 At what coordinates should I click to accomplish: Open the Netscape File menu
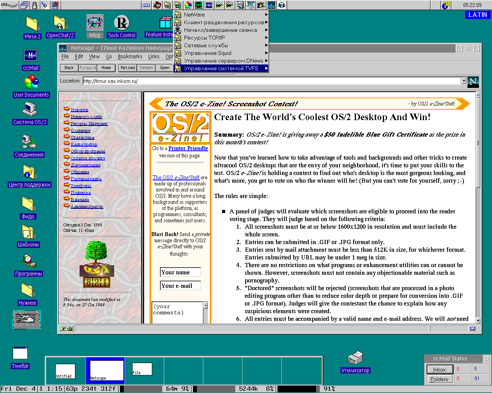[65, 56]
